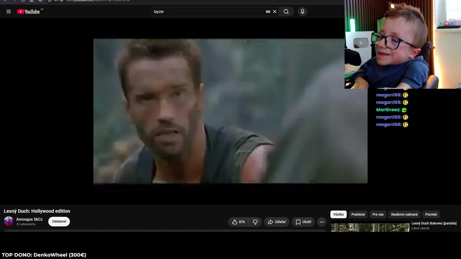The image size is (461, 259).
Task: Dislike the video with thumbs-down
Action: (x=255, y=222)
